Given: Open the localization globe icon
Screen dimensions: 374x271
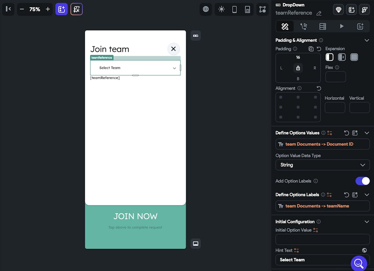Looking at the screenshot, I should pos(205,9).
